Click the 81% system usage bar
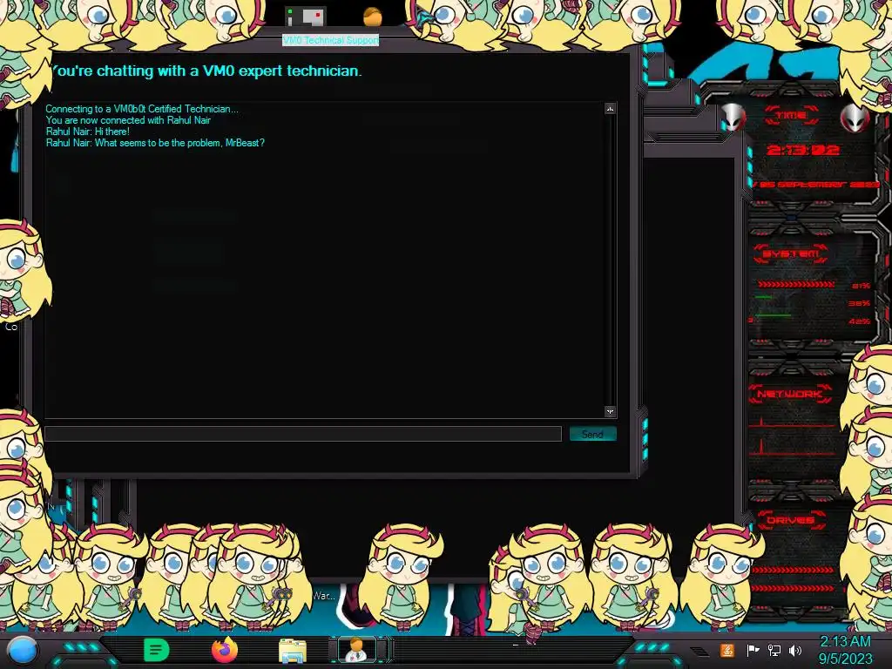892x669 pixels. point(796,285)
